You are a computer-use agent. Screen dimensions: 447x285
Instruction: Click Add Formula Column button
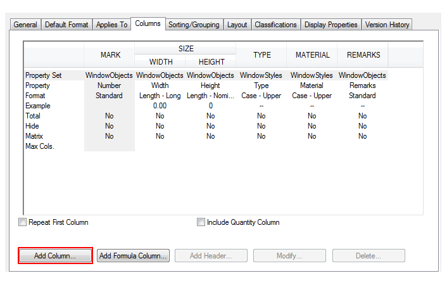pos(133,256)
